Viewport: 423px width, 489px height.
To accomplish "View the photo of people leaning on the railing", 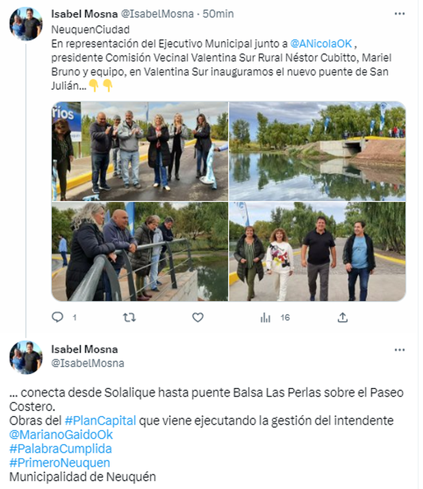I will coord(140,251).
